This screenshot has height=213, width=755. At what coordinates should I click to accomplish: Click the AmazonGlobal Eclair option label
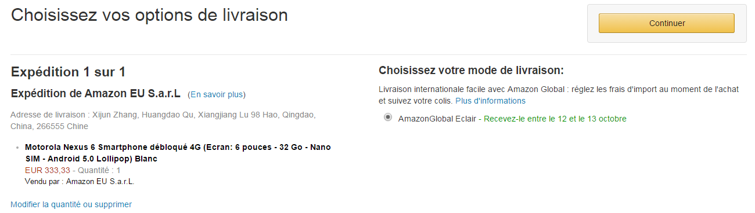[x=437, y=119]
